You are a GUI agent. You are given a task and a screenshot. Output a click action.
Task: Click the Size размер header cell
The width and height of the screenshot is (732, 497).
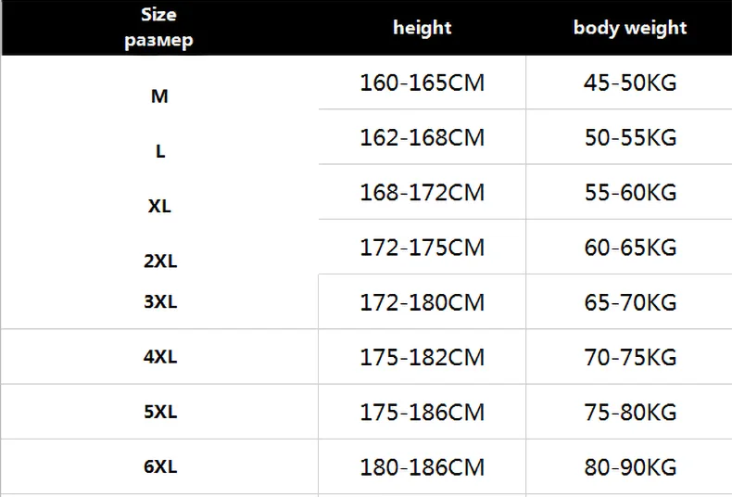point(159,28)
